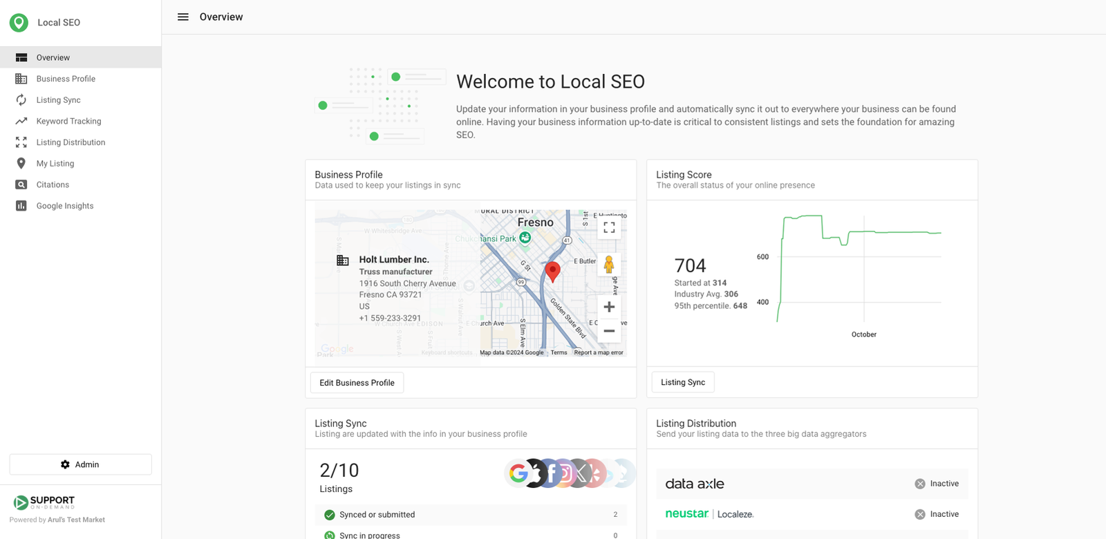Click the red map location pin
This screenshot has width=1106, height=539.
552,271
